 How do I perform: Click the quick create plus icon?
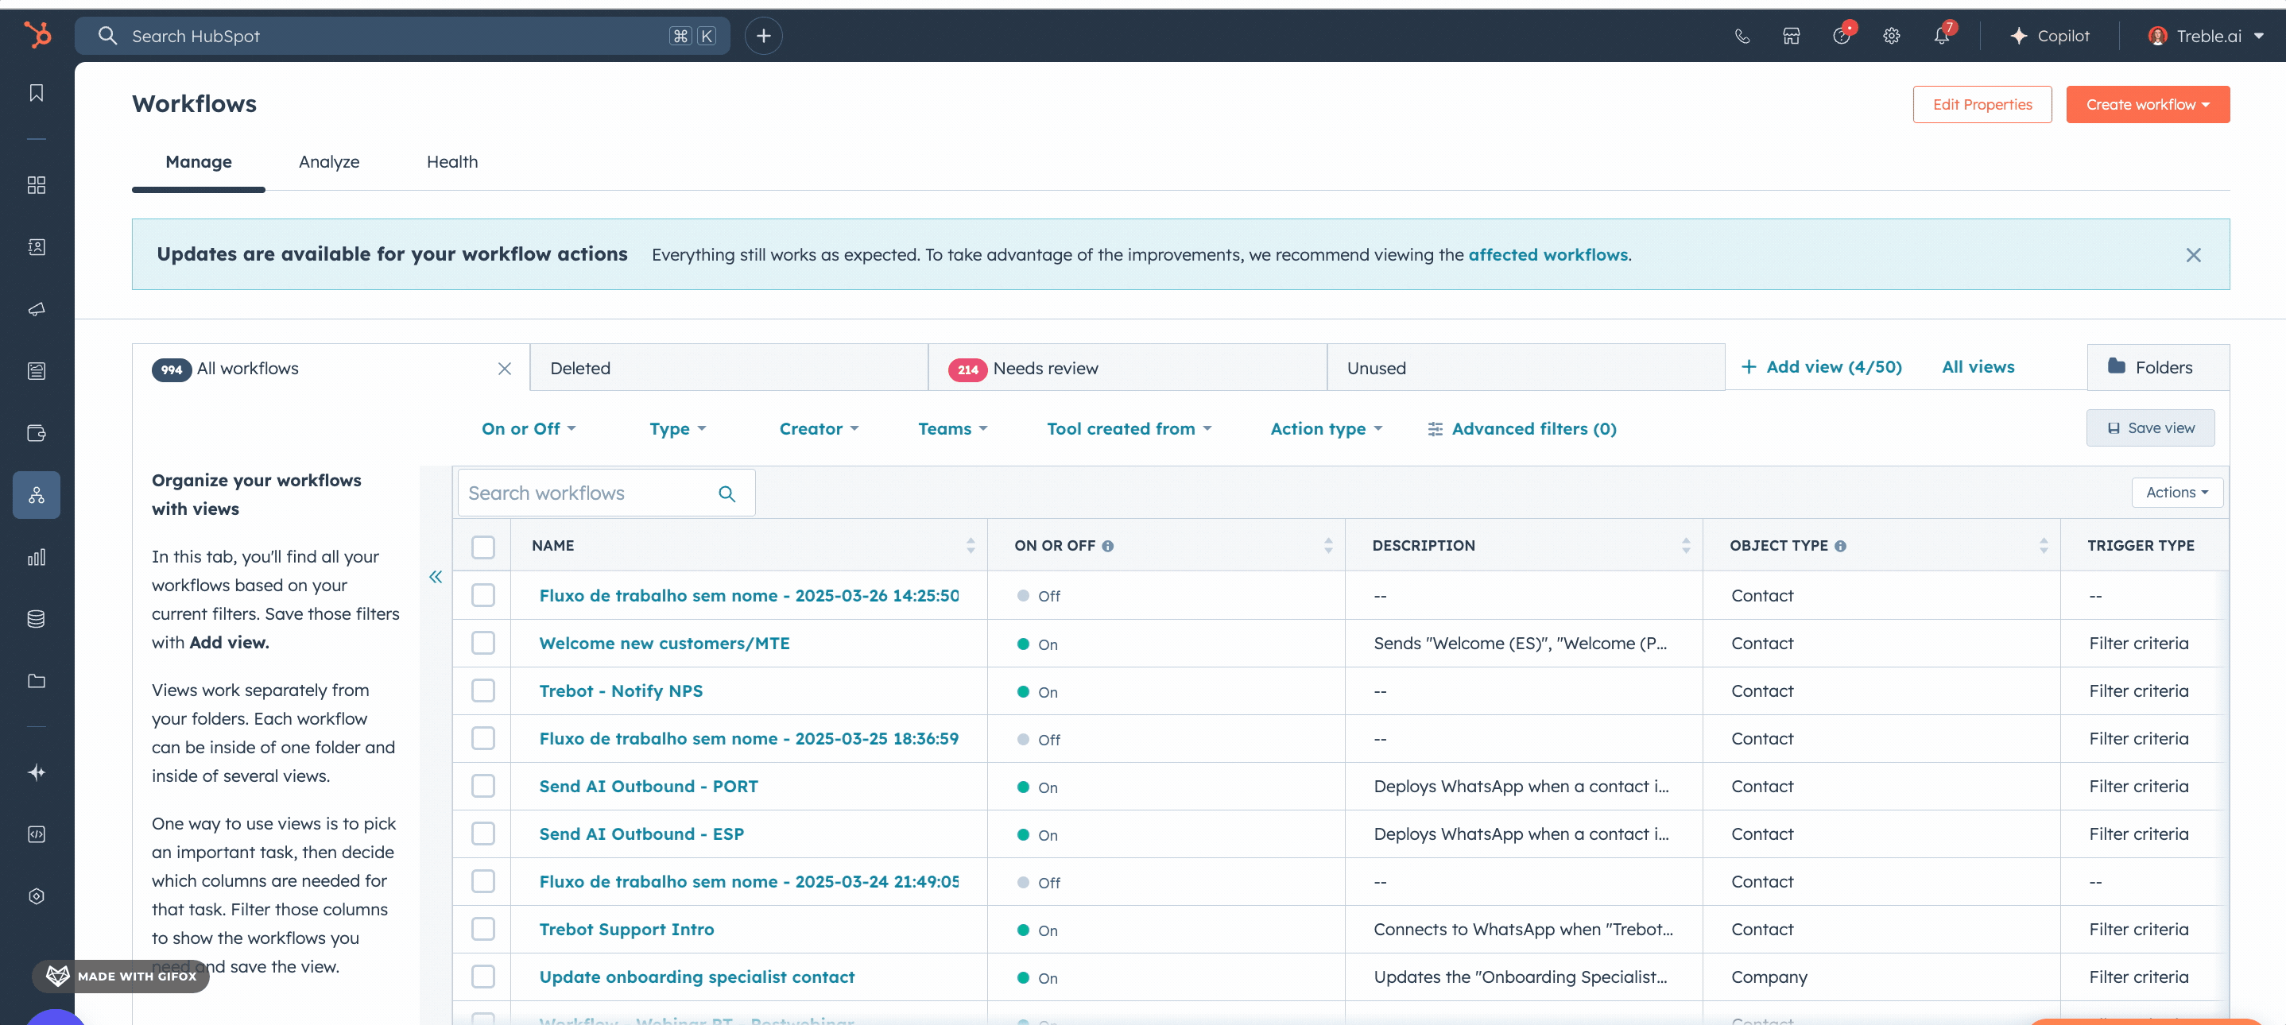click(x=763, y=37)
